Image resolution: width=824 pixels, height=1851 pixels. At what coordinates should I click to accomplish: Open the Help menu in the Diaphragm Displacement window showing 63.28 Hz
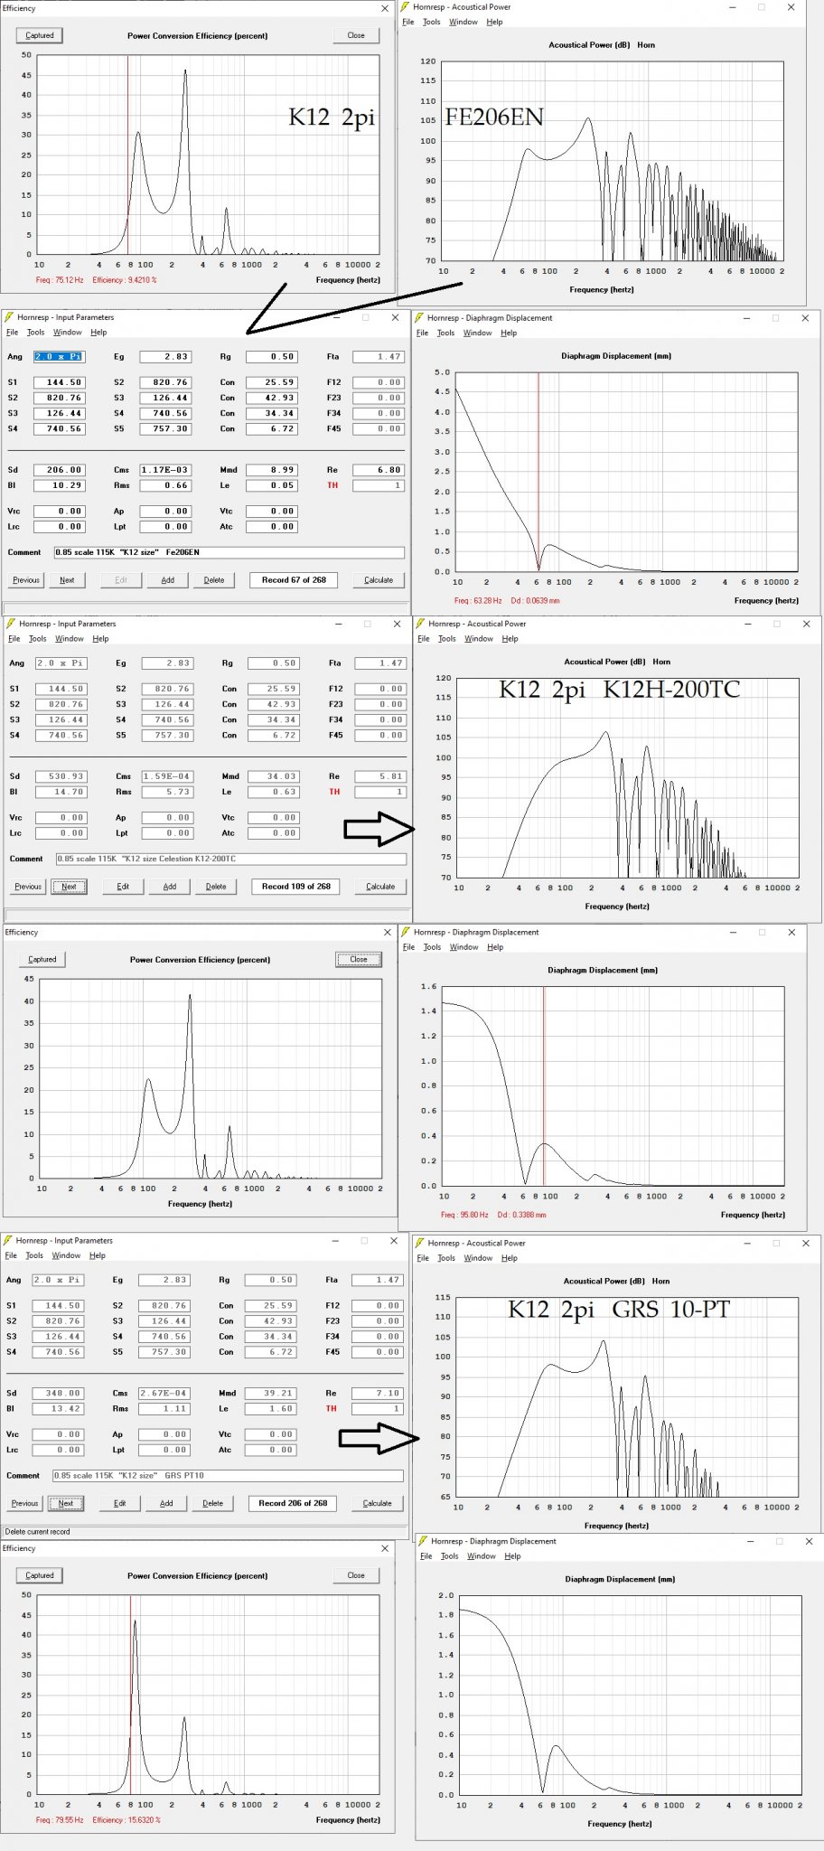click(x=509, y=333)
